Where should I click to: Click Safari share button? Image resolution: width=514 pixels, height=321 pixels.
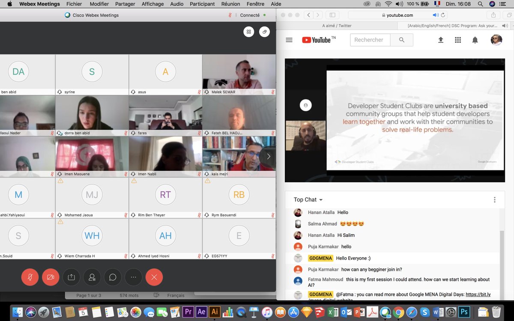tap(494, 15)
